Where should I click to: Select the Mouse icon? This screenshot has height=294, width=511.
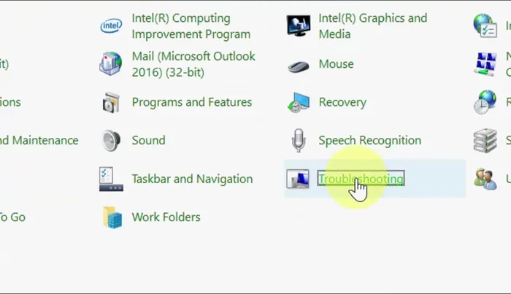[298, 65]
